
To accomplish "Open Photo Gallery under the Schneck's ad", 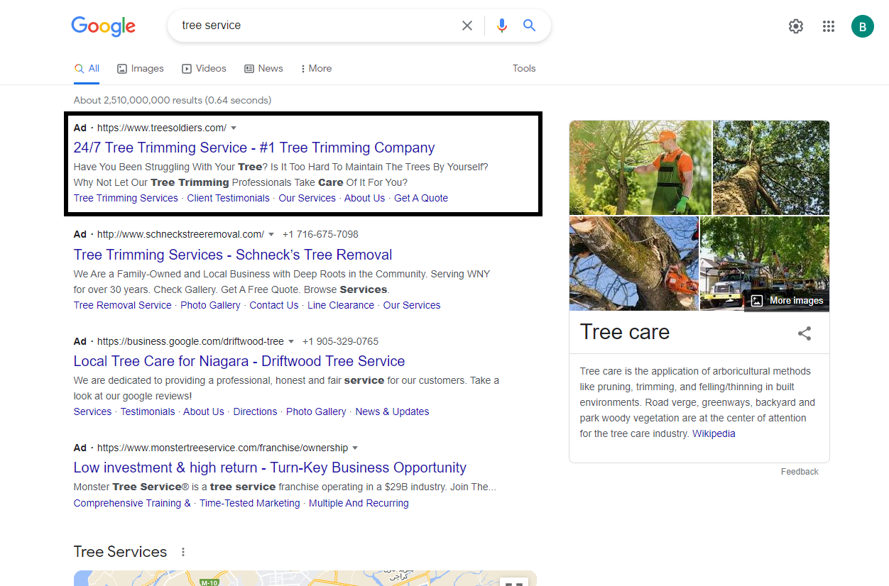I will point(210,305).
